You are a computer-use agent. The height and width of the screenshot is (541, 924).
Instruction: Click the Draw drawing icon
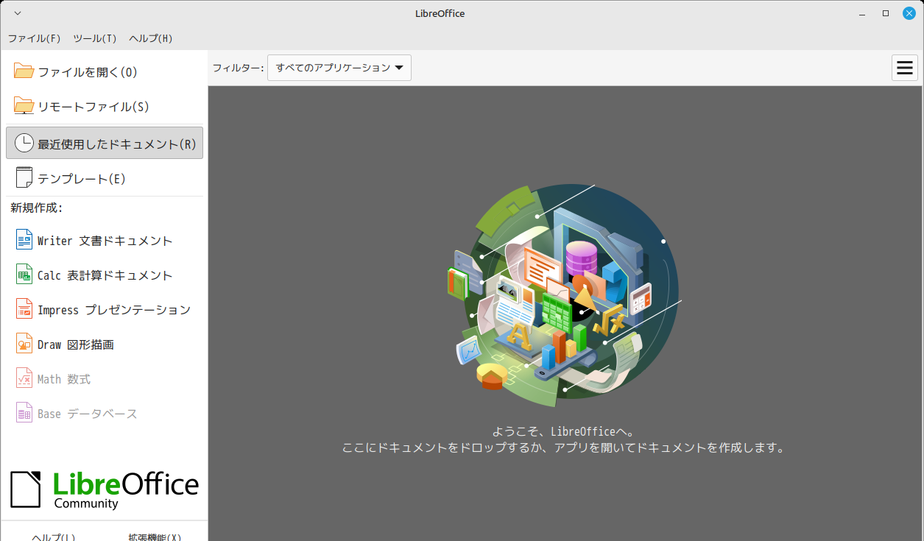pos(24,344)
